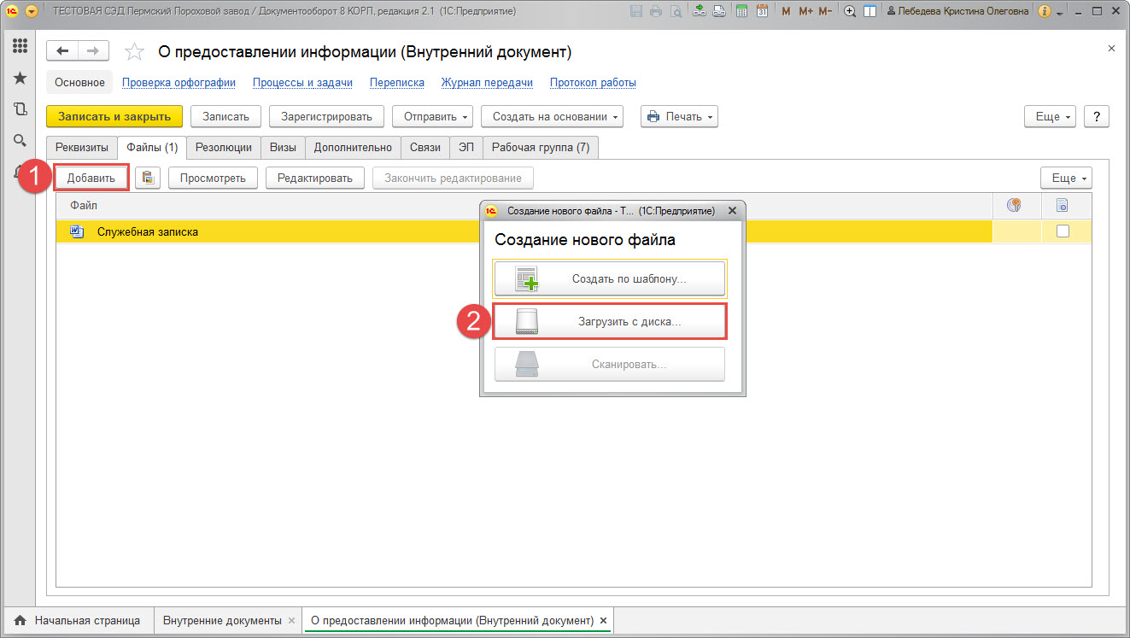Open the Журнал передачи link
The width and height of the screenshot is (1130, 638).
point(487,83)
